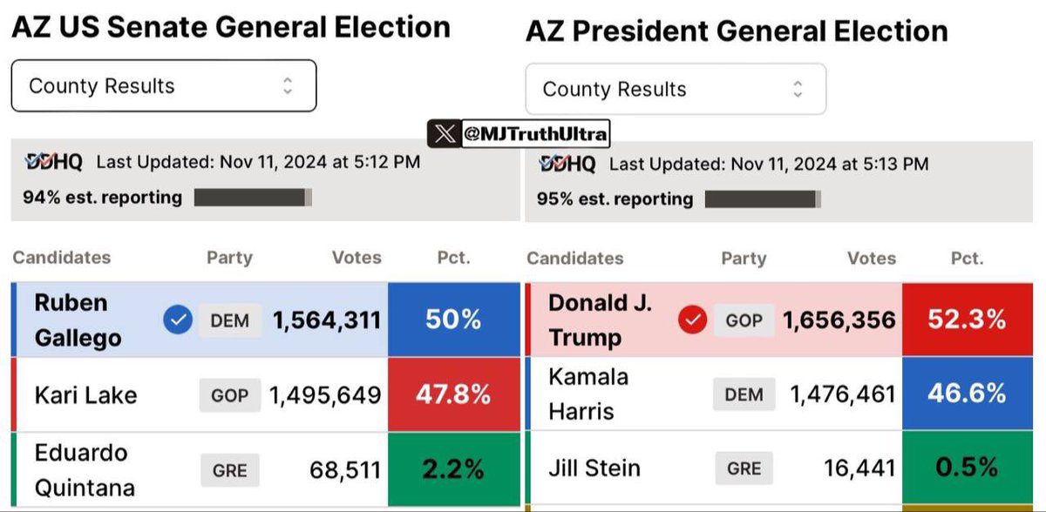Open the President County Results dropdown
The height and width of the screenshot is (512, 1046).
675,89
